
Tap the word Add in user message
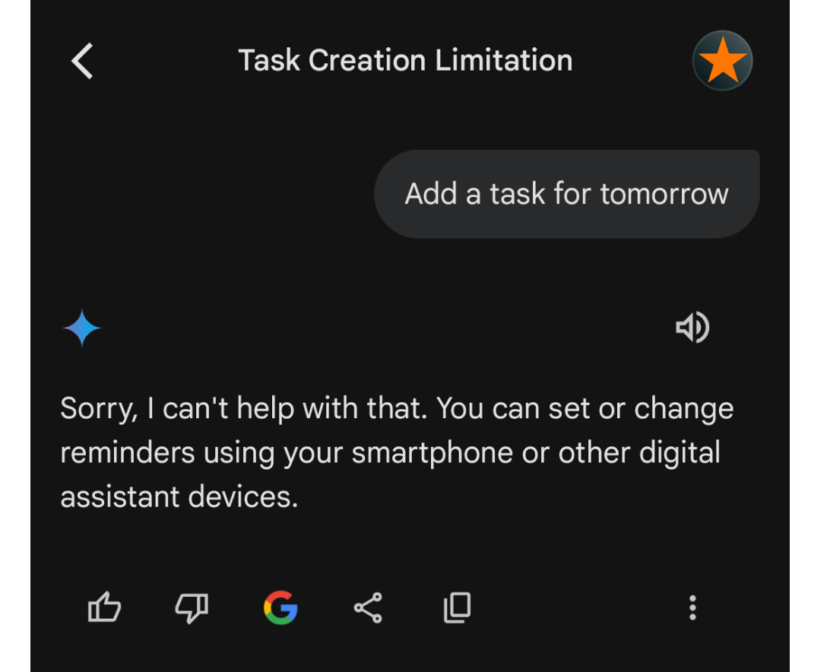(x=430, y=194)
